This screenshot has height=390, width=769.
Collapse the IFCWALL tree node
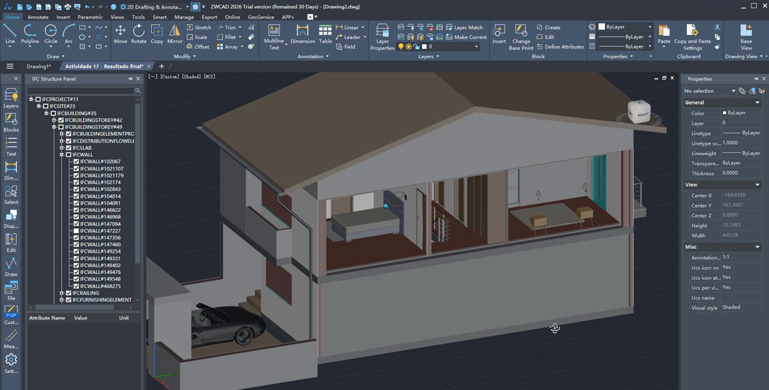[62, 155]
